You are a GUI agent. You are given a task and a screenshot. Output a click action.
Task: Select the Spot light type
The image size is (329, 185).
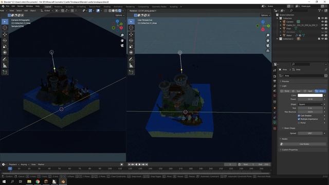tap(308, 91)
